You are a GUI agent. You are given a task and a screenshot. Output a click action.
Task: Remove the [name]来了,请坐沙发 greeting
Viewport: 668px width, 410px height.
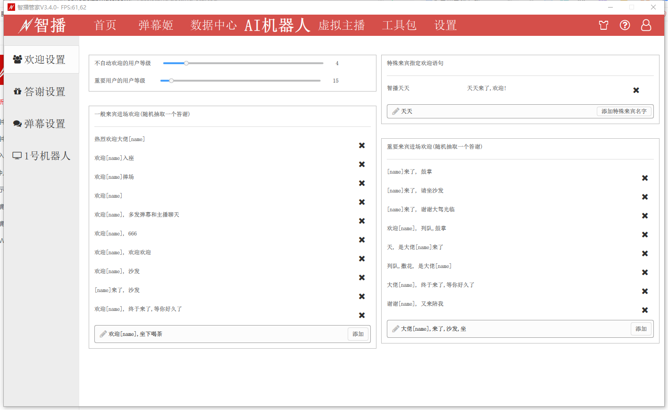(645, 197)
